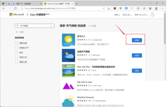Reload the page with the refresh icon
The image size is (167, 107).
[x=15, y=8]
